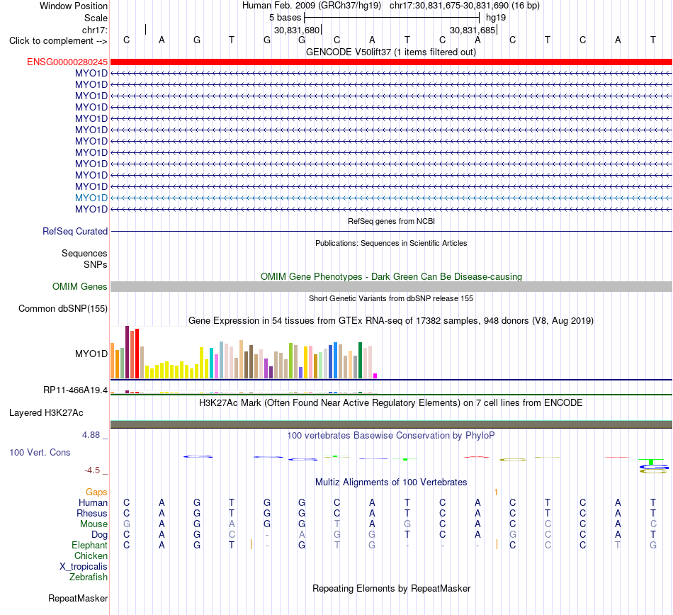Viewport: 673px width, 615px height.
Task: Open 'RefSeq genes from NCBI' track title
Action: point(391,221)
